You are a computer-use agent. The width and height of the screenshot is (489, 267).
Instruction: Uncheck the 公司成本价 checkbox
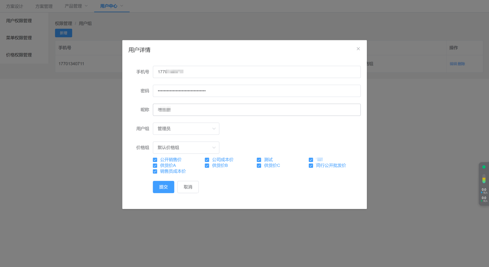tap(207, 160)
